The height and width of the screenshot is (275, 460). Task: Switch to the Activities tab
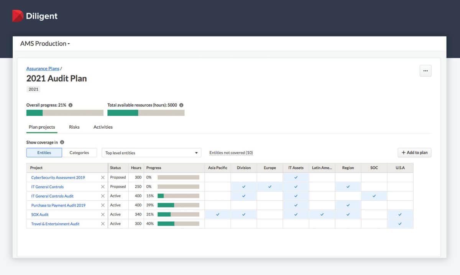102,127
